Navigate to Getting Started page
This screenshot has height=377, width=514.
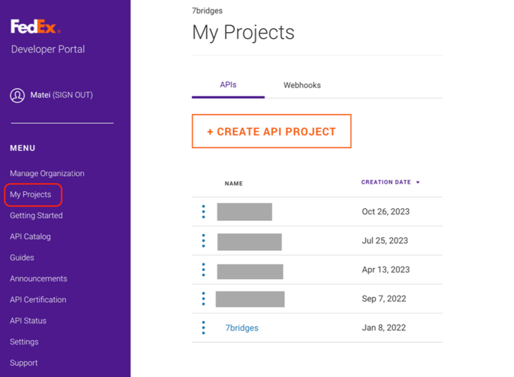[36, 216]
